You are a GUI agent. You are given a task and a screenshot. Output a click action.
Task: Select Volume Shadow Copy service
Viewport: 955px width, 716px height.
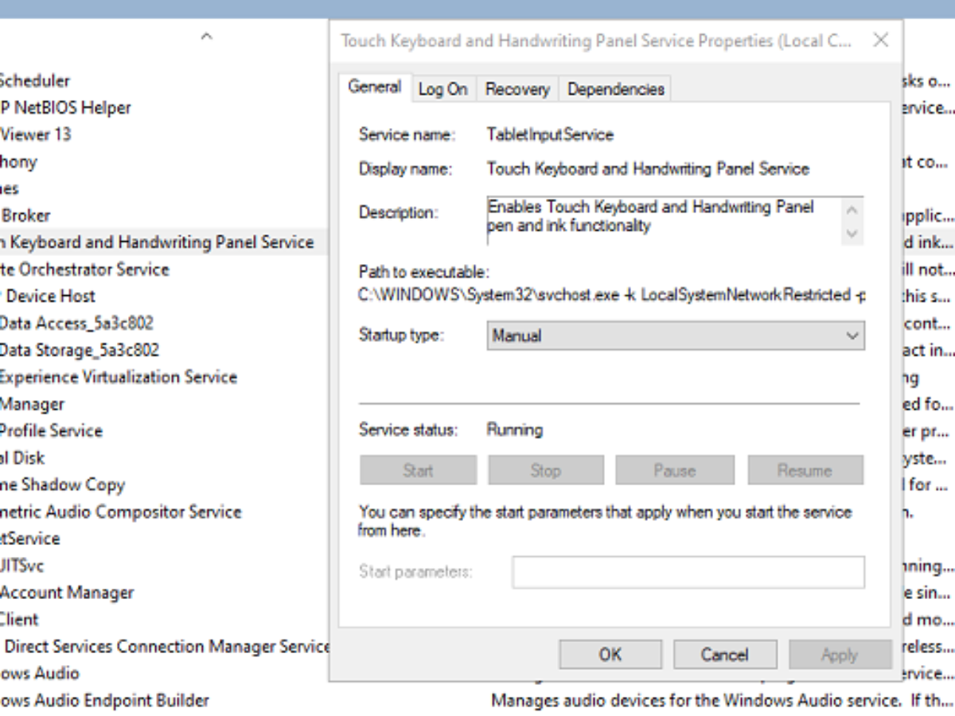pyautogui.click(x=64, y=484)
